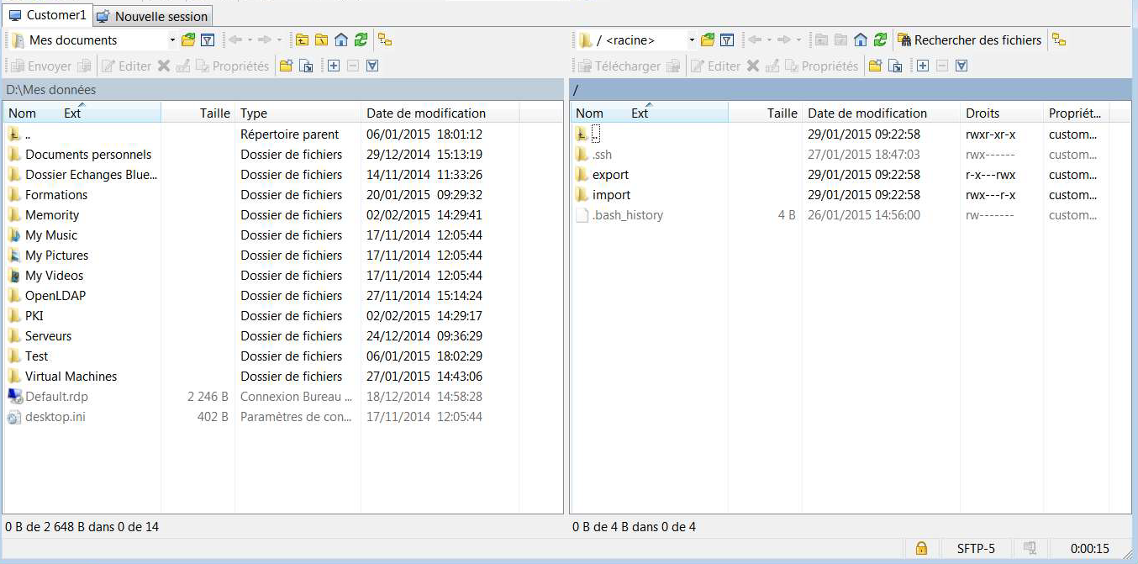The image size is (1138, 564).
Task: Click the local panel filter icon
Action: pyautogui.click(x=208, y=40)
